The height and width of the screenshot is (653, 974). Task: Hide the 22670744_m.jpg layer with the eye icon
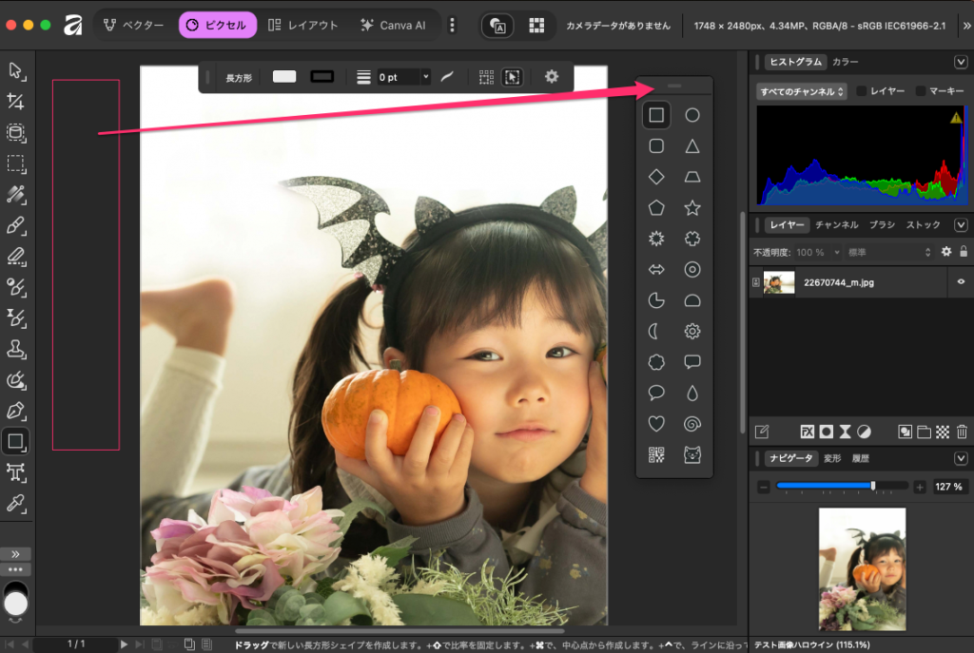click(961, 282)
